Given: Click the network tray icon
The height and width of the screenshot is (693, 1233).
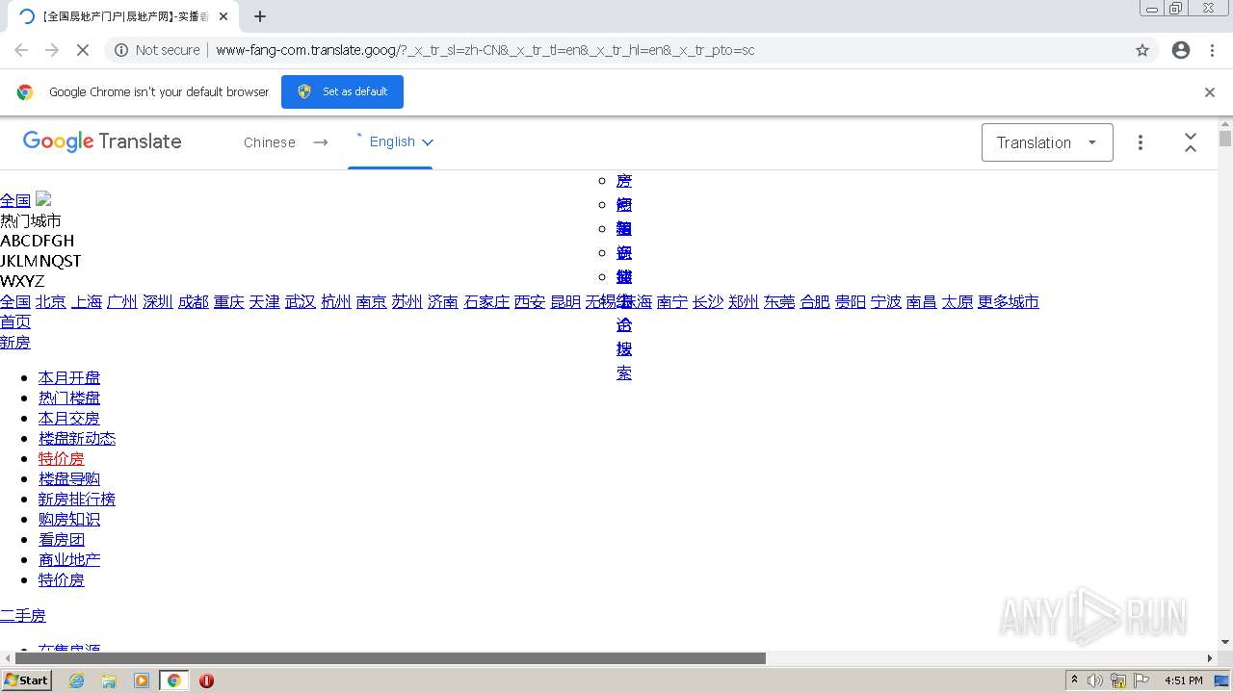Looking at the screenshot, I should (1118, 680).
